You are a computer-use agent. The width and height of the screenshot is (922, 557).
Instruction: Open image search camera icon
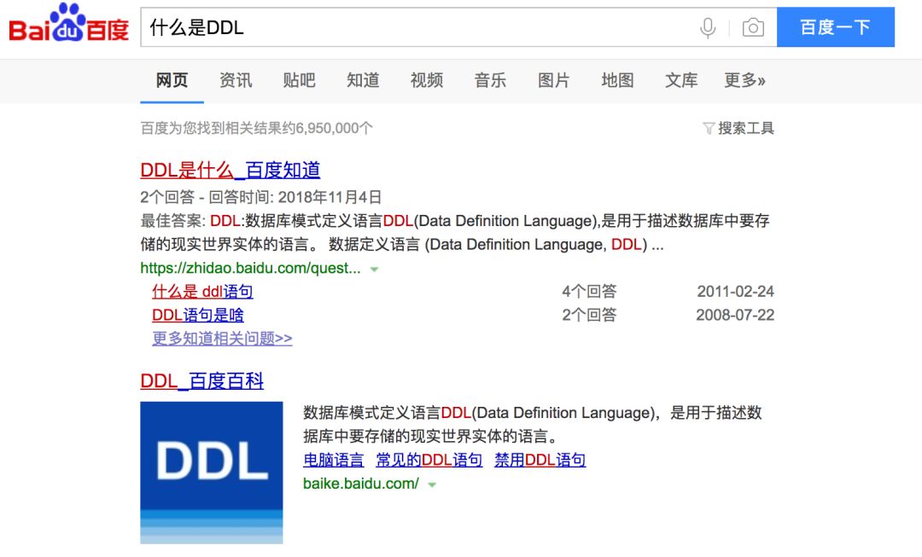(753, 27)
